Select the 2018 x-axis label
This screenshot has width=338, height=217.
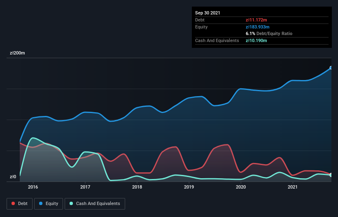click(x=137, y=187)
